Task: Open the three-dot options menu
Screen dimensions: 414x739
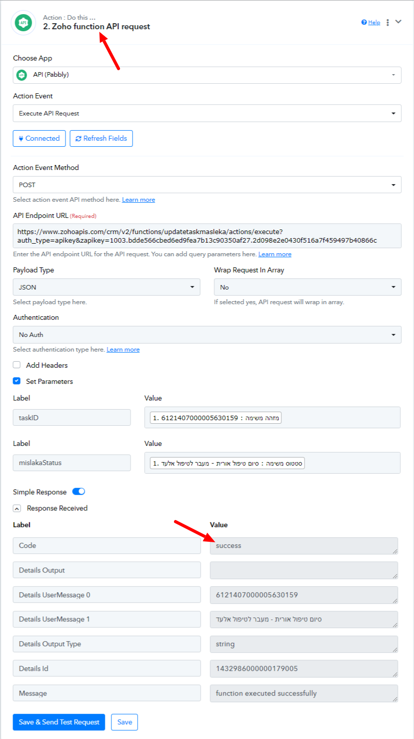Action: point(388,22)
